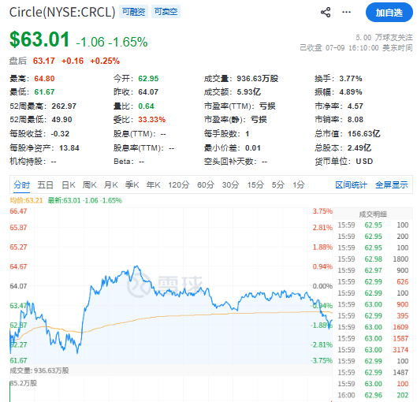Click the 货币单位 USD value
Viewport: 417px width, 402px height.
[364, 162]
